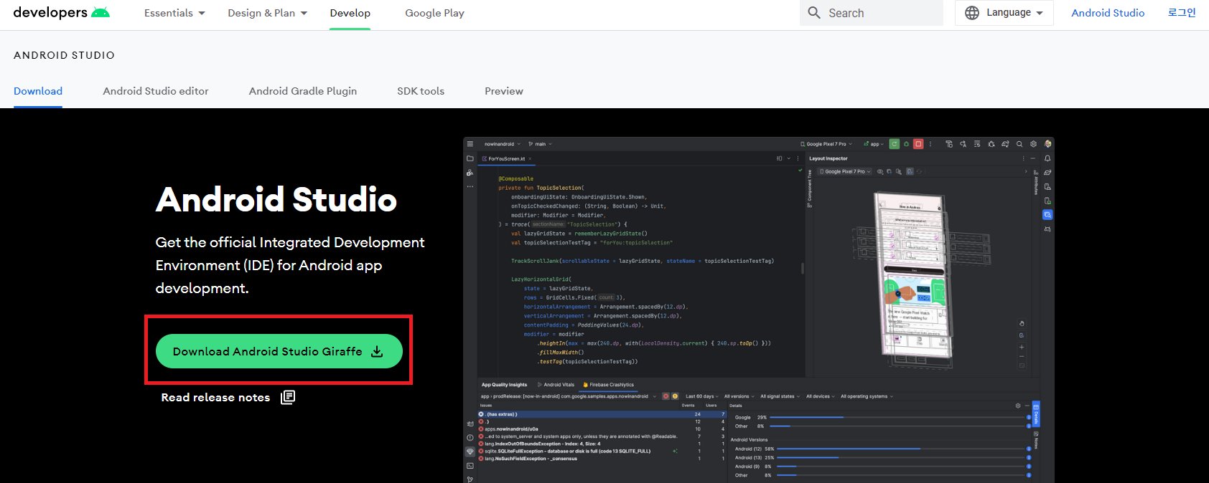The height and width of the screenshot is (483, 1209).
Task: Click the magnifier icon in the search box
Action: click(814, 13)
